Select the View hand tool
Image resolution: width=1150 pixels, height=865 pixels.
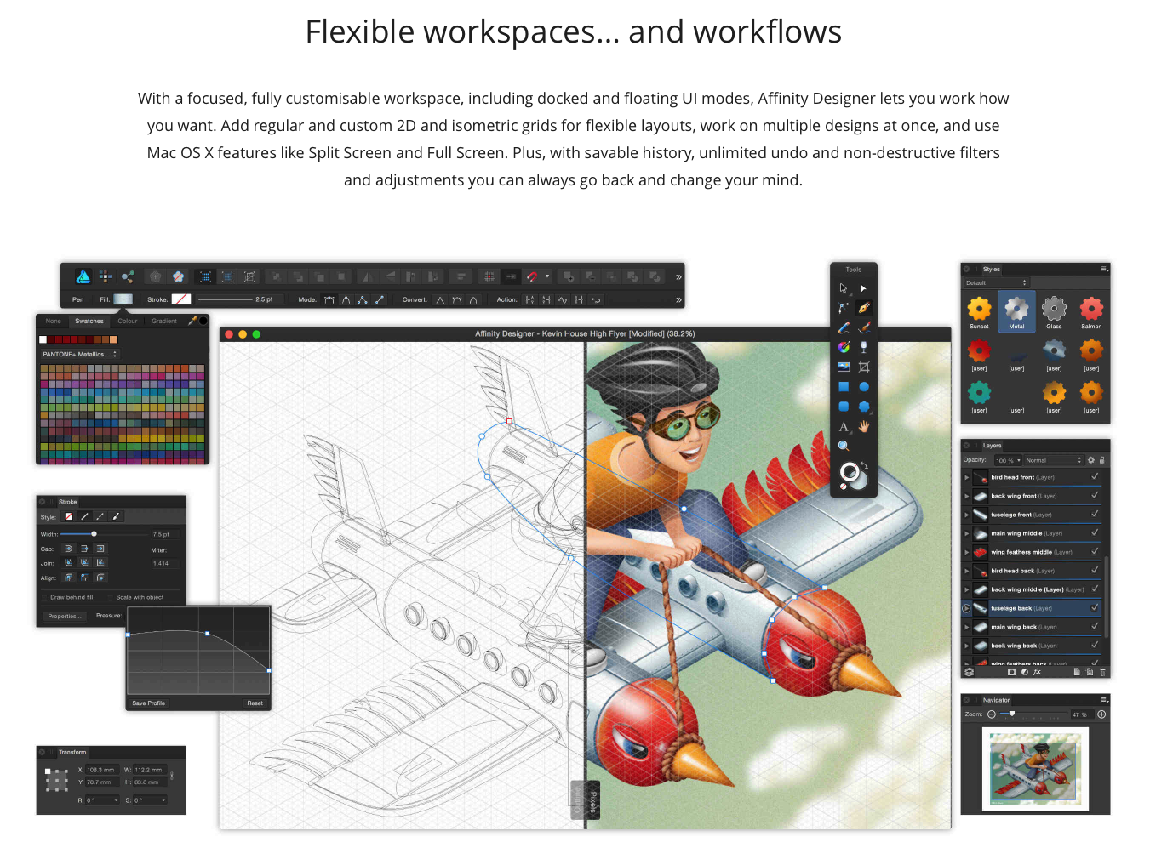click(863, 427)
